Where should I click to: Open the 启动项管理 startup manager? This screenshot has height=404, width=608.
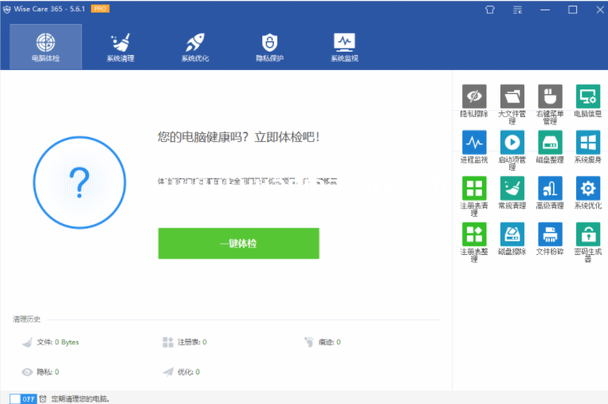512,150
